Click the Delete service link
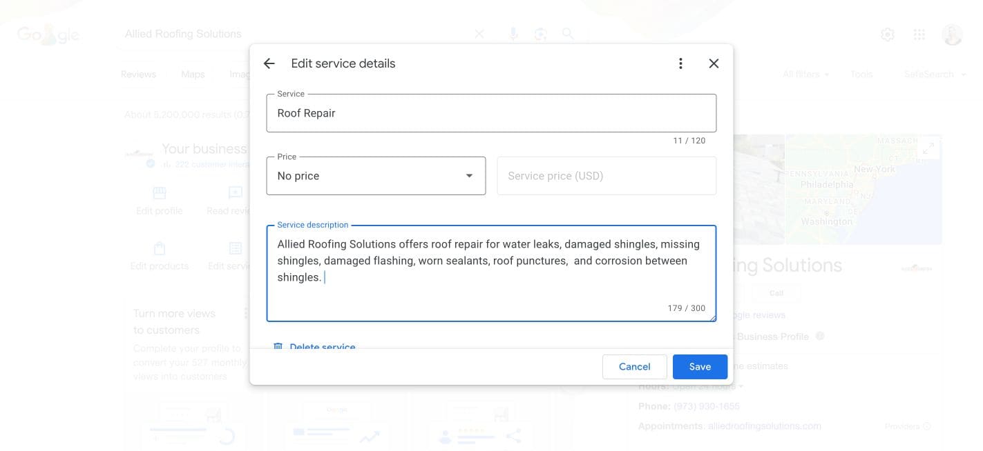Viewport: 983px width, 451px height. pyautogui.click(x=323, y=347)
